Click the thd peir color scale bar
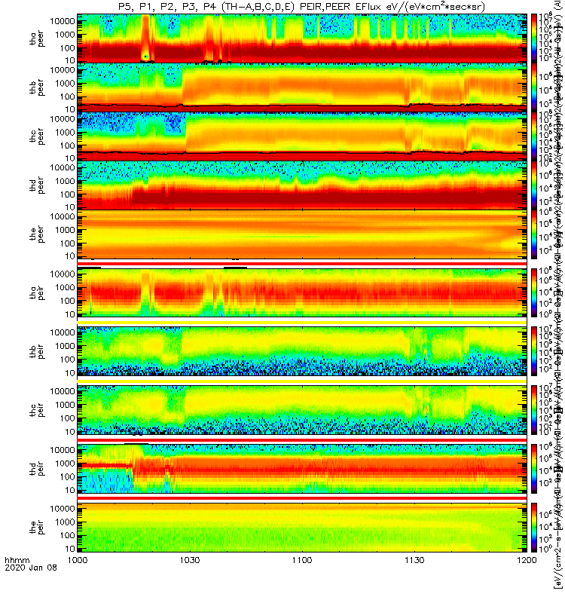The width and height of the screenshot is (565, 603). point(534,468)
